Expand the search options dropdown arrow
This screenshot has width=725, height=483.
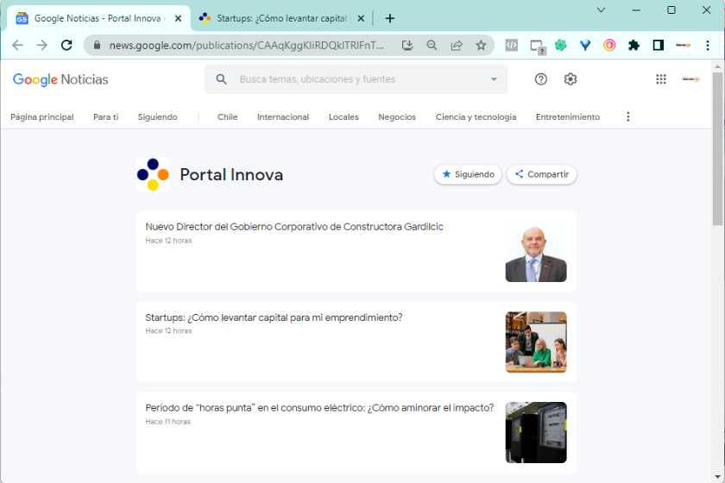coord(494,79)
